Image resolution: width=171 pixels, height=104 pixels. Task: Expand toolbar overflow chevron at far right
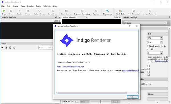pyautogui.click(x=170, y=12)
